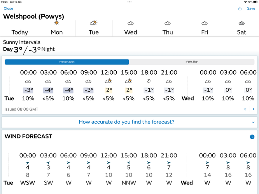Open the wind forecast info icon
The height and width of the screenshot is (194, 259).
coord(252,137)
